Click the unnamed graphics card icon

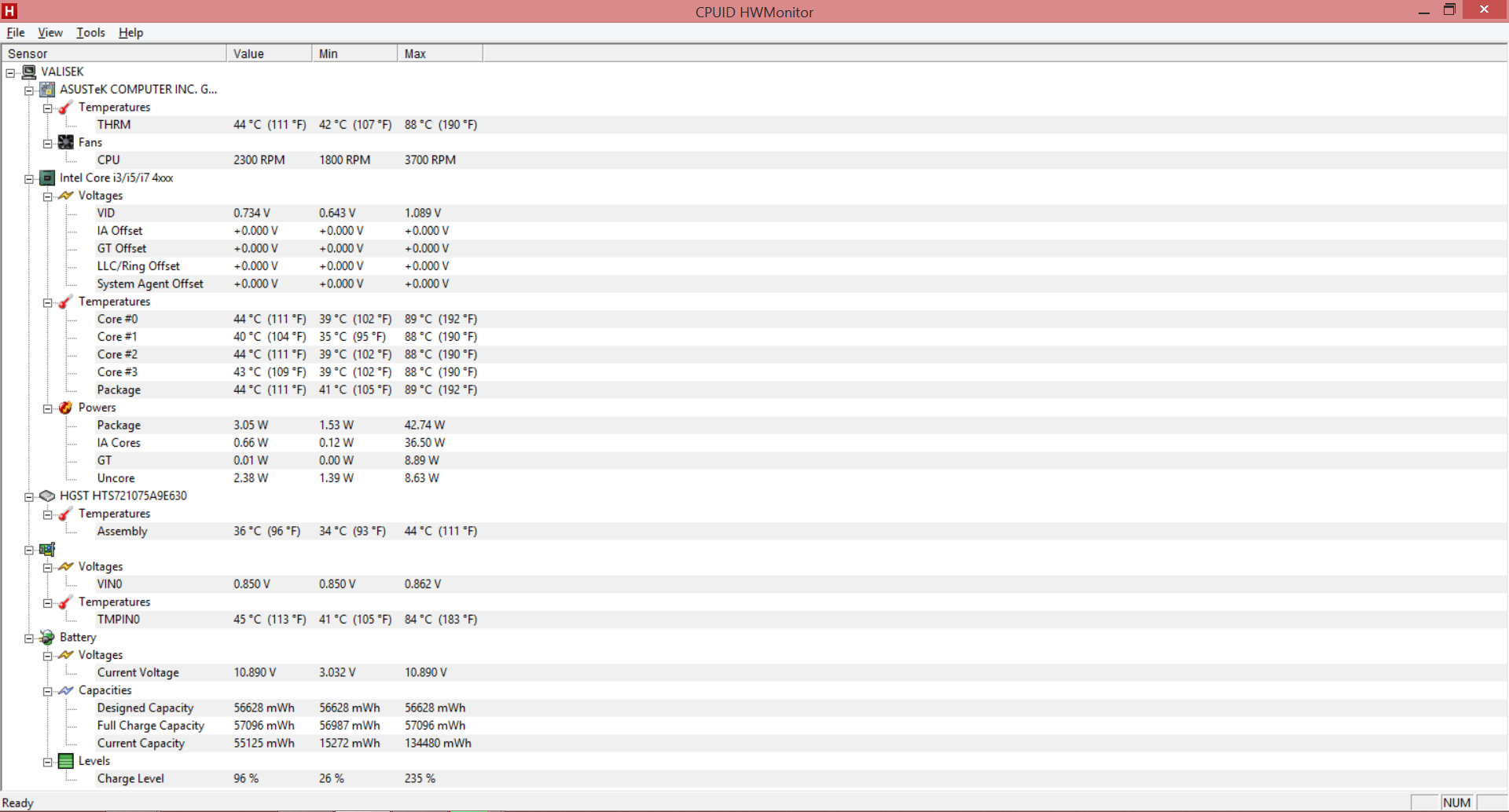click(x=47, y=549)
